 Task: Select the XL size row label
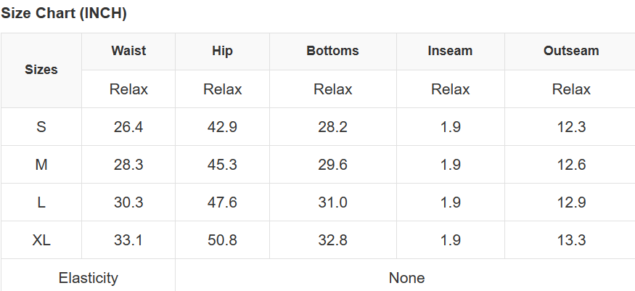pos(41,240)
